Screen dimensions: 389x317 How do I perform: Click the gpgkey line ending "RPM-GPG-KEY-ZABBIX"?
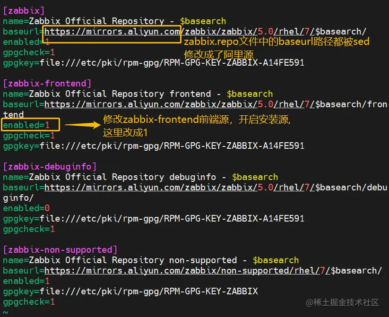pyautogui.click(x=130, y=291)
